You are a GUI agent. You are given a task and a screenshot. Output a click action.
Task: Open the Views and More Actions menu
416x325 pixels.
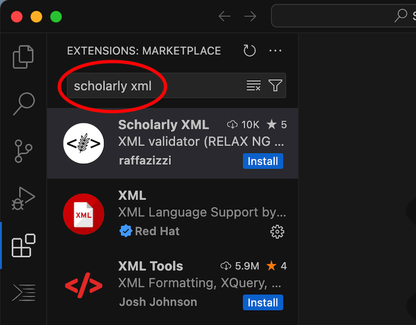point(275,50)
